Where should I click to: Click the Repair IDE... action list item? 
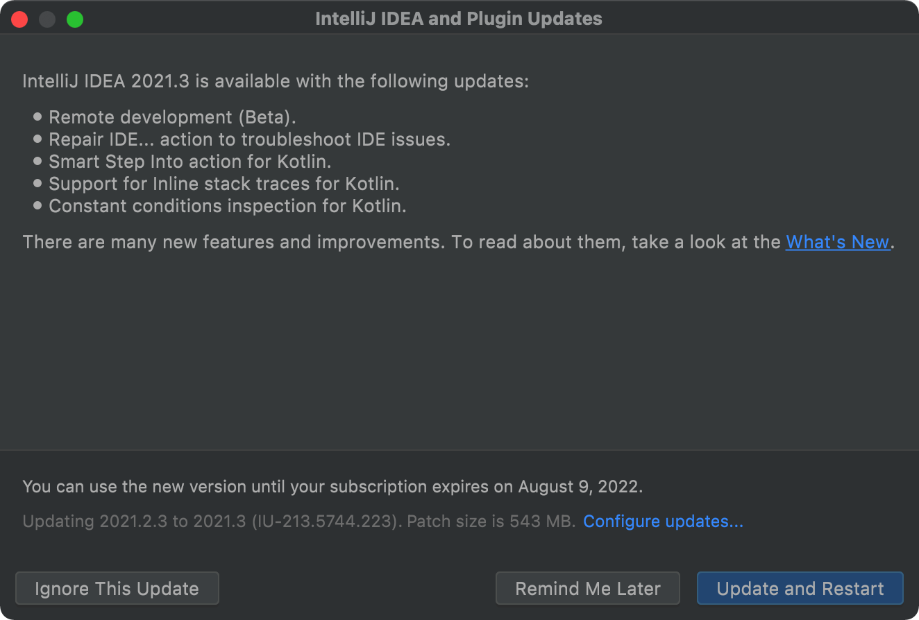249,139
